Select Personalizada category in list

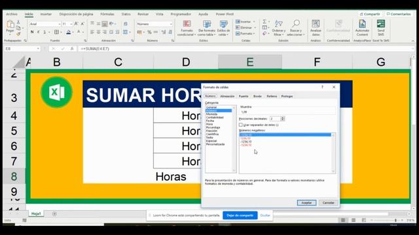[x=215, y=144]
